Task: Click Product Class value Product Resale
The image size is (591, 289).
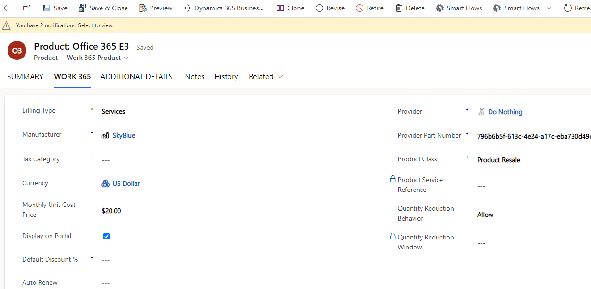Action: point(498,160)
